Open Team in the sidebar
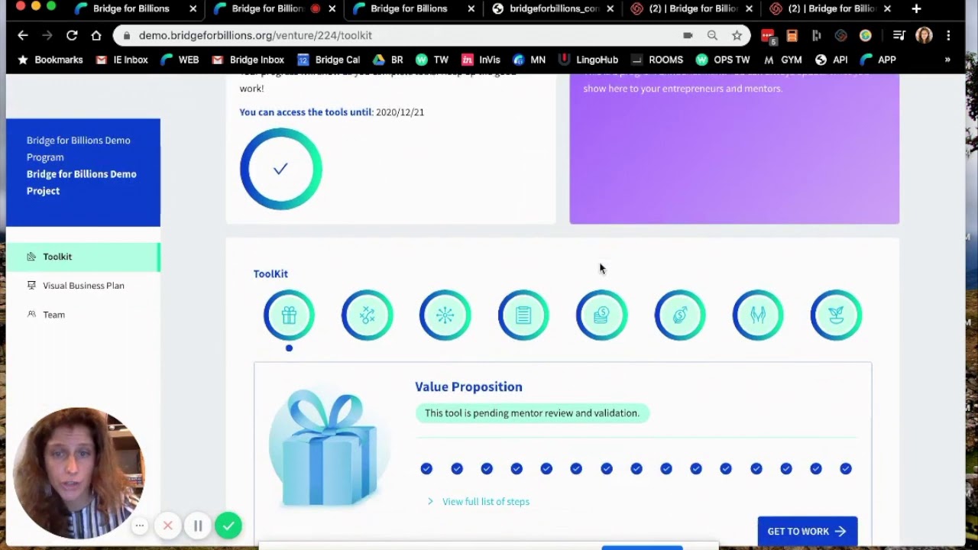 [53, 315]
